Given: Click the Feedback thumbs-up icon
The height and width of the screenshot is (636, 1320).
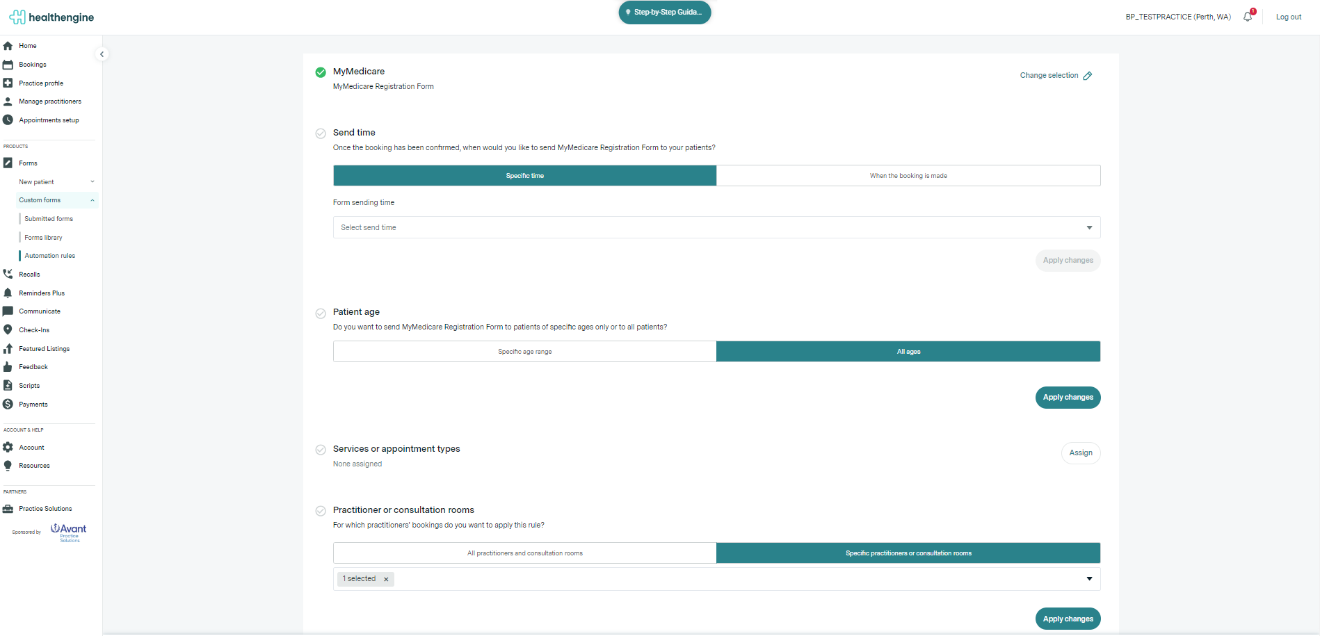Looking at the screenshot, I should [8, 367].
